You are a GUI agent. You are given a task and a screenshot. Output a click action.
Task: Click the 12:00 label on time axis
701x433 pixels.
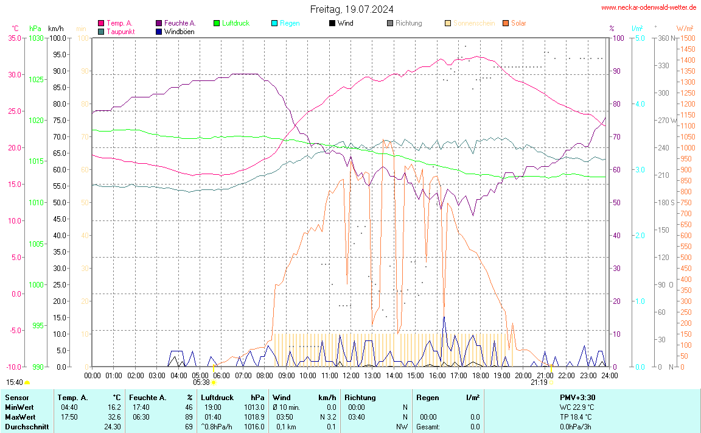350,376
